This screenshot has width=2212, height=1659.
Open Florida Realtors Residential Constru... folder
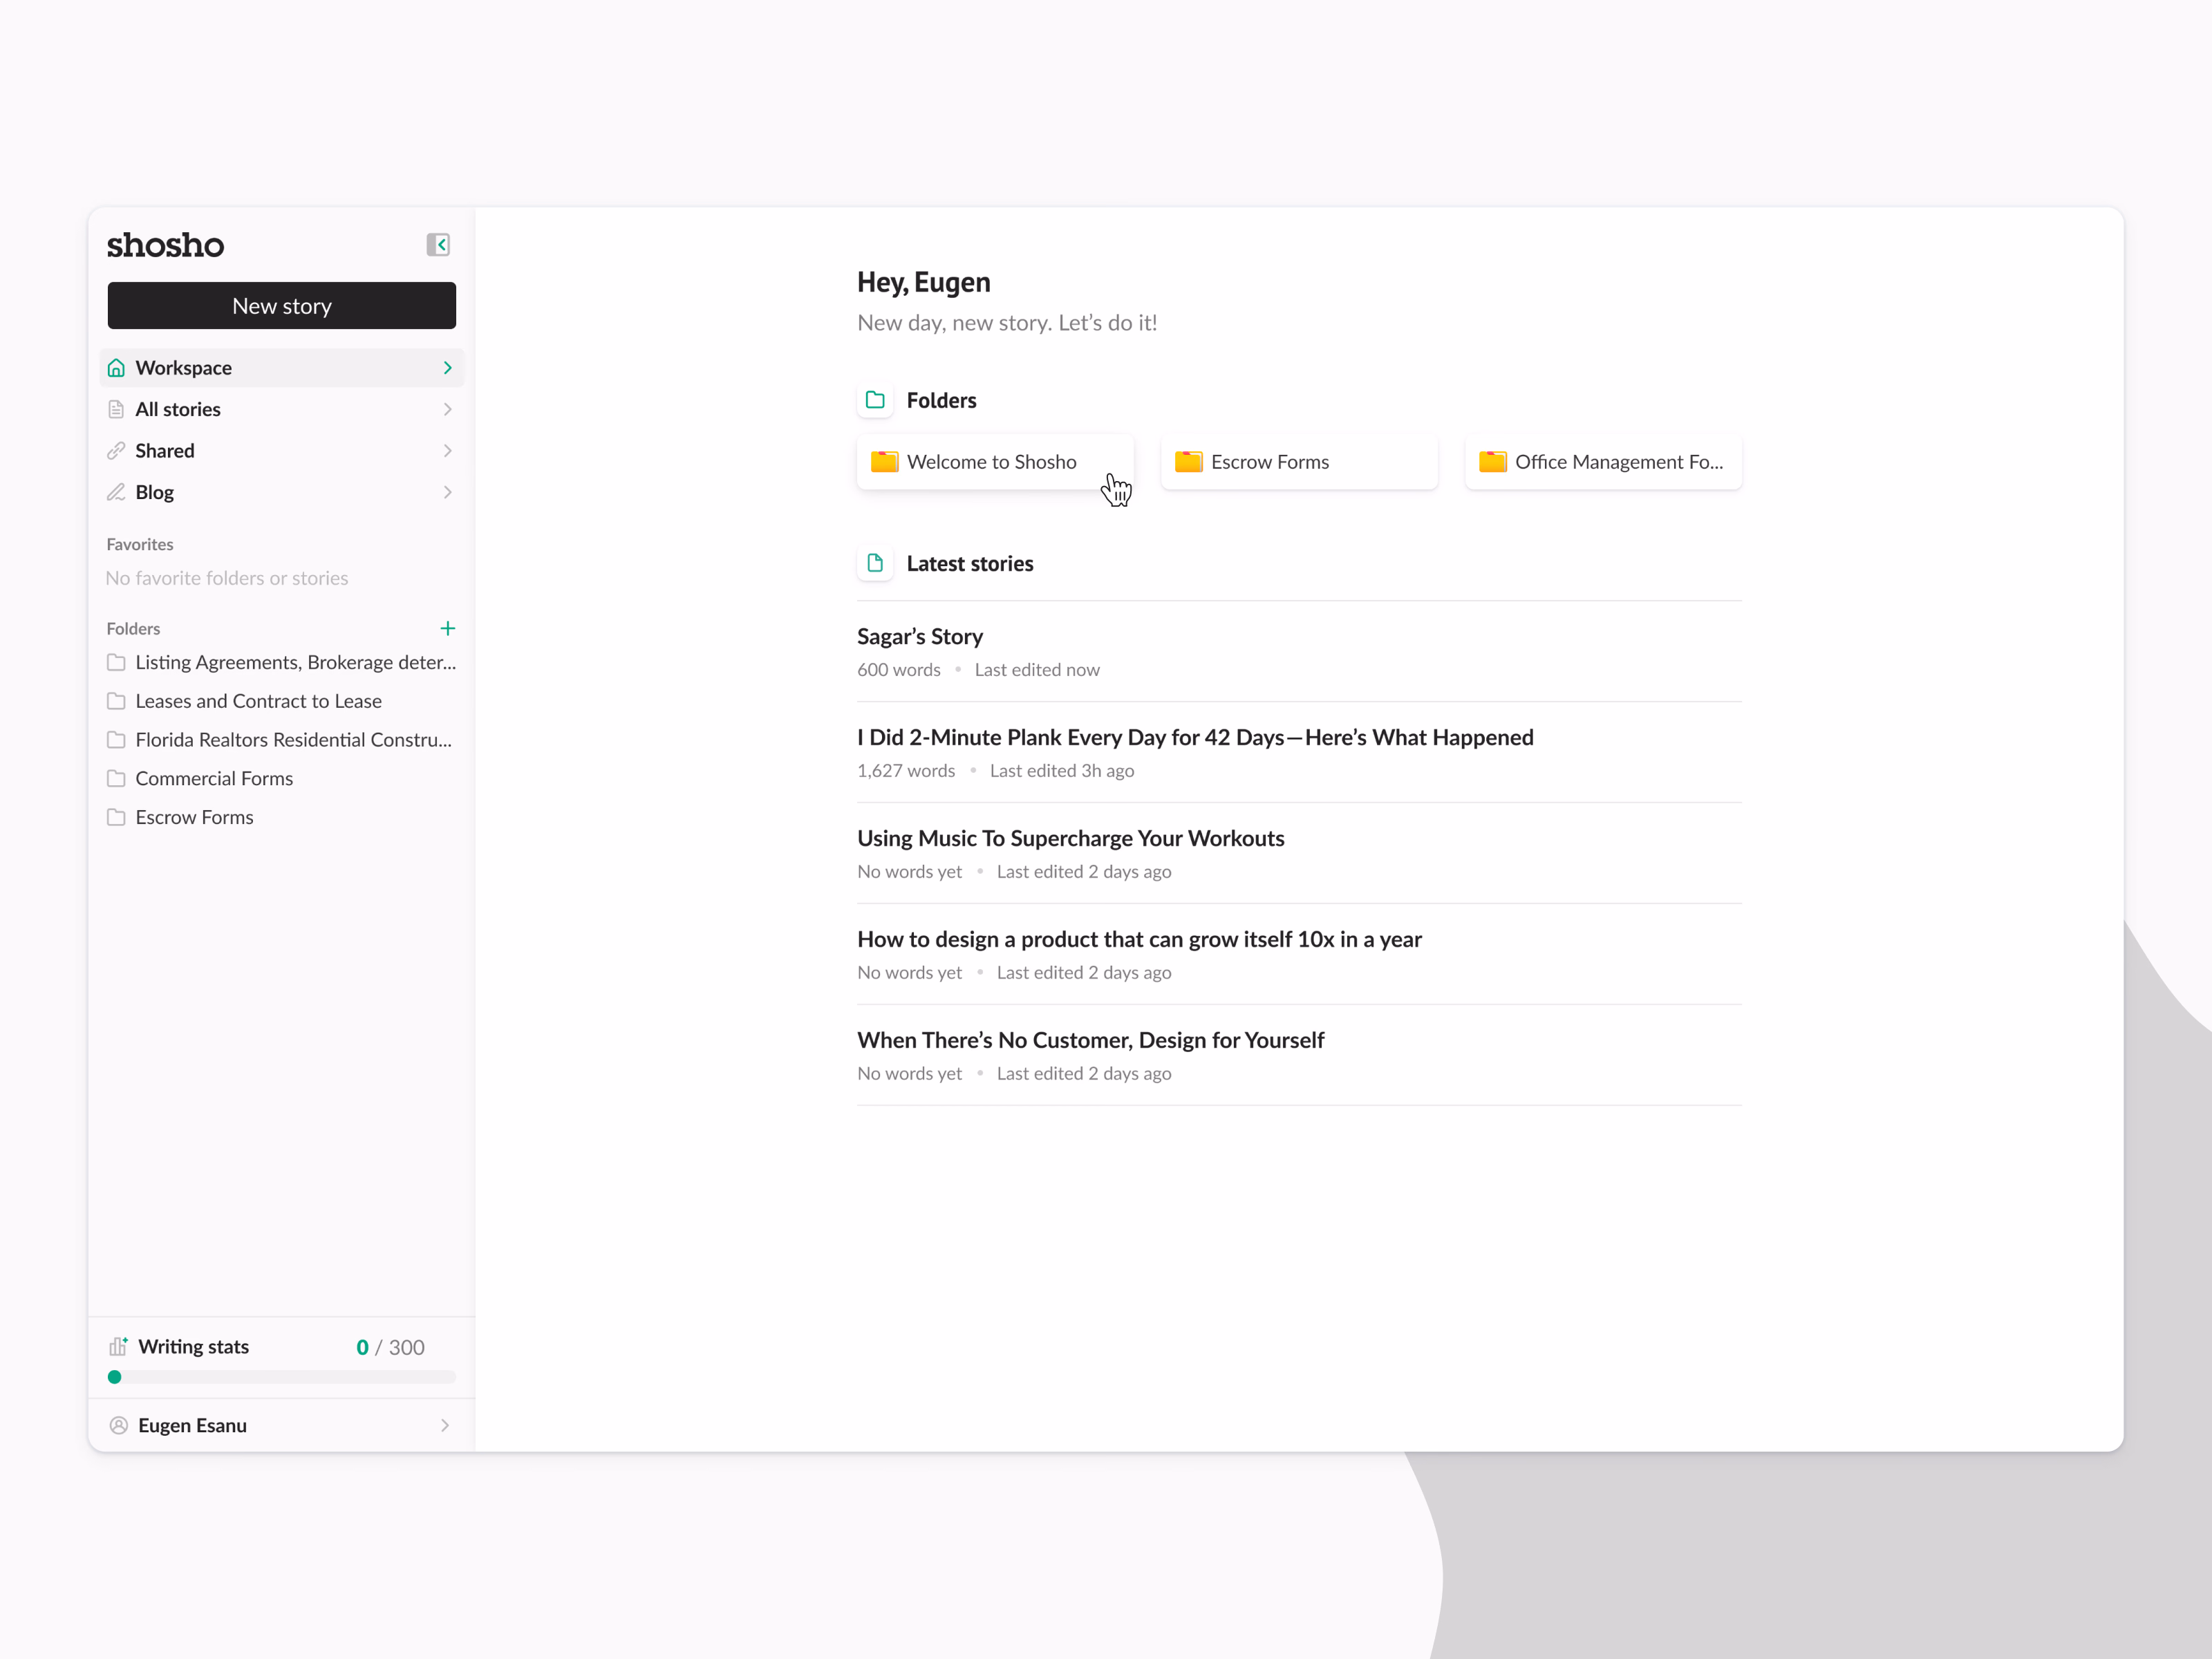280,740
